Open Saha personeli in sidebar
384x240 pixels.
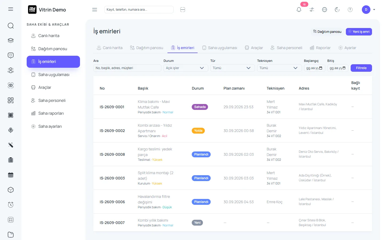[x=53, y=101]
